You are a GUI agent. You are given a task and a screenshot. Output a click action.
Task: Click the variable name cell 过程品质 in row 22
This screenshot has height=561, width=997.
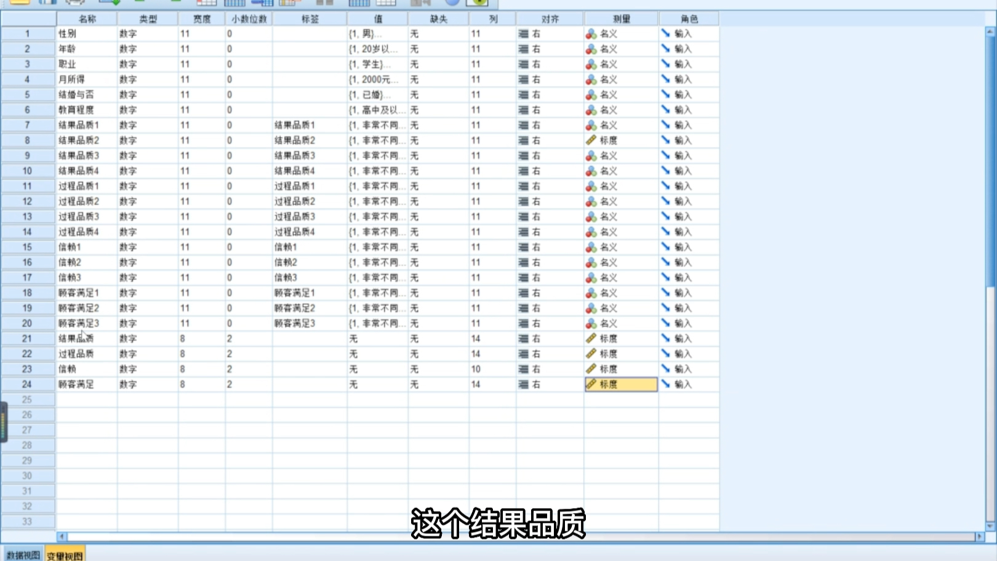tap(86, 354)
